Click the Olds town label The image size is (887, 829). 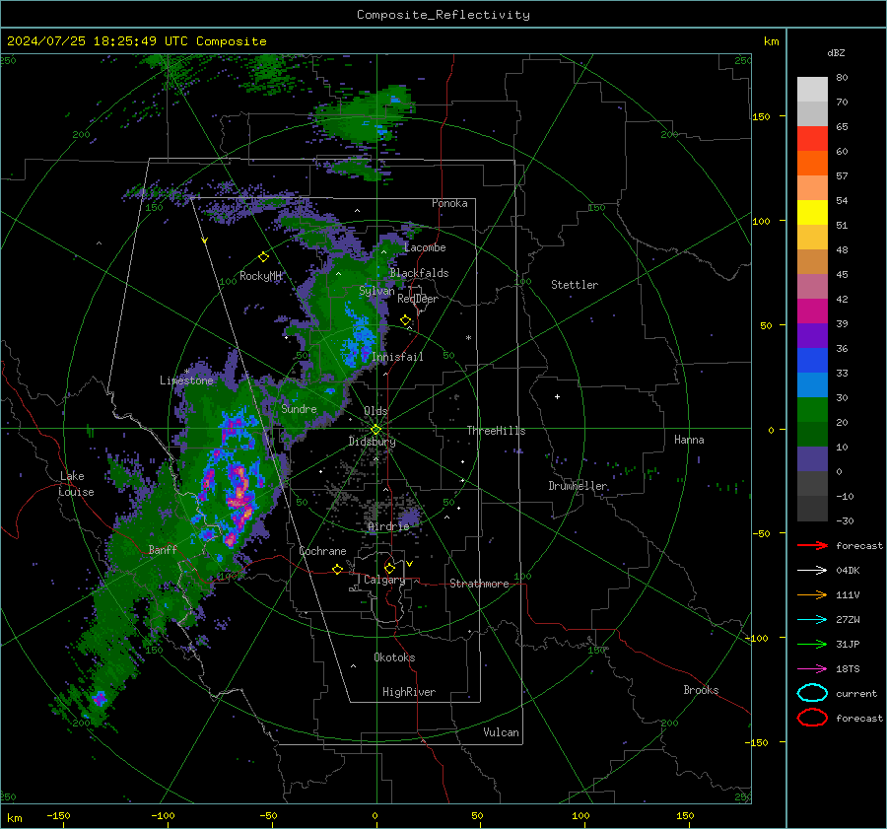coord(375,411)
